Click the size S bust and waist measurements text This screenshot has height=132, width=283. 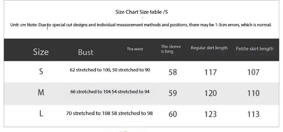coord(110,70)
